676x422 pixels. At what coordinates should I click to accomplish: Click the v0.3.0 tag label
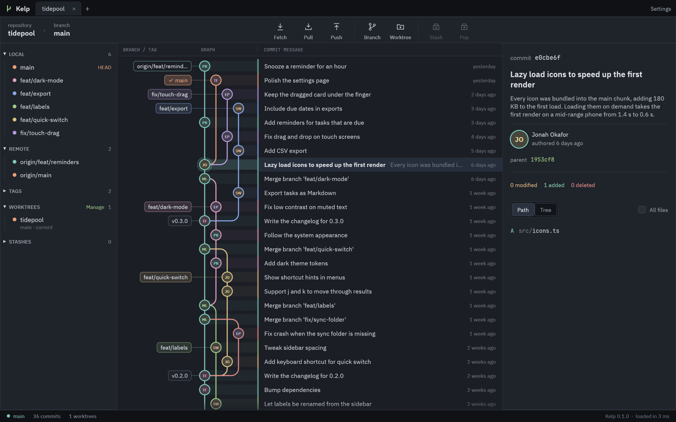pos(180,221)
